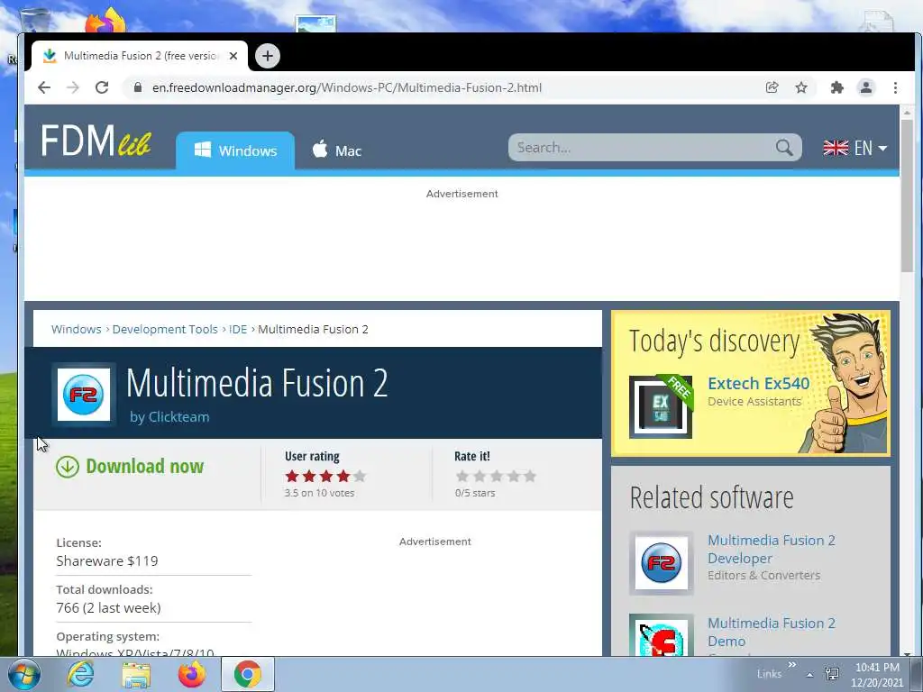Click the browser forward arrow
The image size is (923, 692).
coord(73,87)
